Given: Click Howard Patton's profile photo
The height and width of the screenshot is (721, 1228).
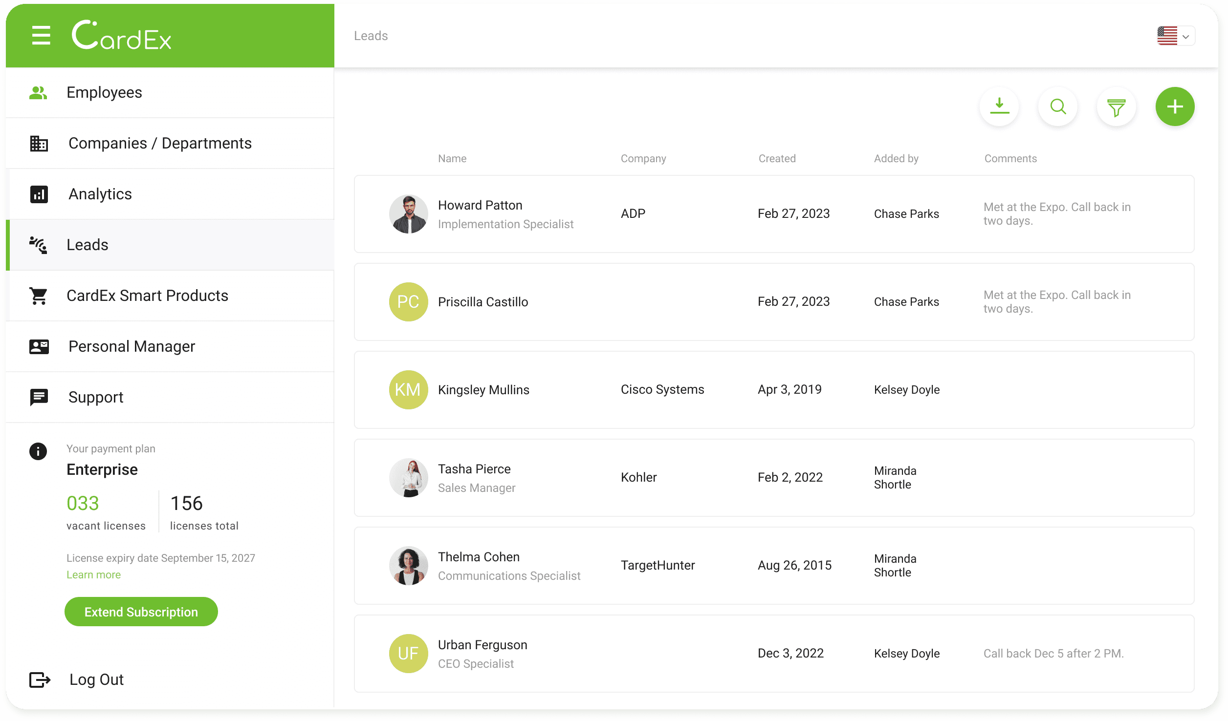Looking at the screenshot, I should (x=409, y=213).
